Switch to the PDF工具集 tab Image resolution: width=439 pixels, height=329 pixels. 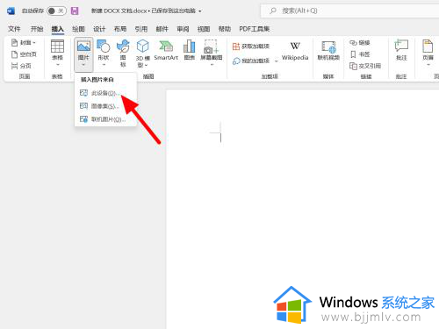(x=255, y=29)
